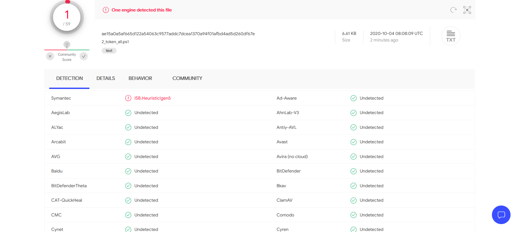Screen dimensions: 519x232
Task: Click Ad-Aware's green check icon
Action: [354, 98]
